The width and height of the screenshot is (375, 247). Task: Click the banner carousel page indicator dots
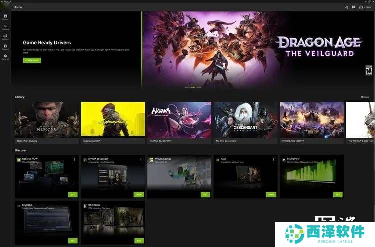[193, 87]
